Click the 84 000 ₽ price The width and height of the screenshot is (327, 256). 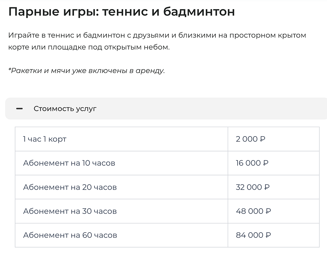tap(253, 235)
